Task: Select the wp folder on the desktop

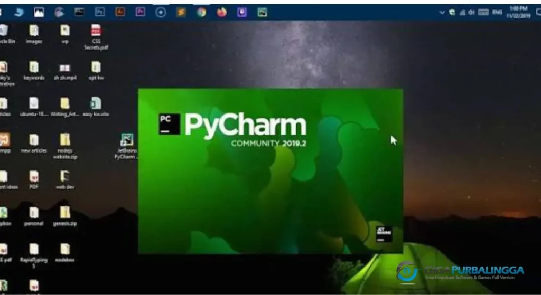Action: click(65, 34)
